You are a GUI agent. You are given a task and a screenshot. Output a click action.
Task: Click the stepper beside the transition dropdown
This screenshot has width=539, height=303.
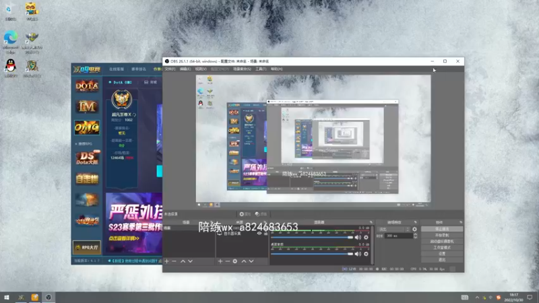click(408, 229)
